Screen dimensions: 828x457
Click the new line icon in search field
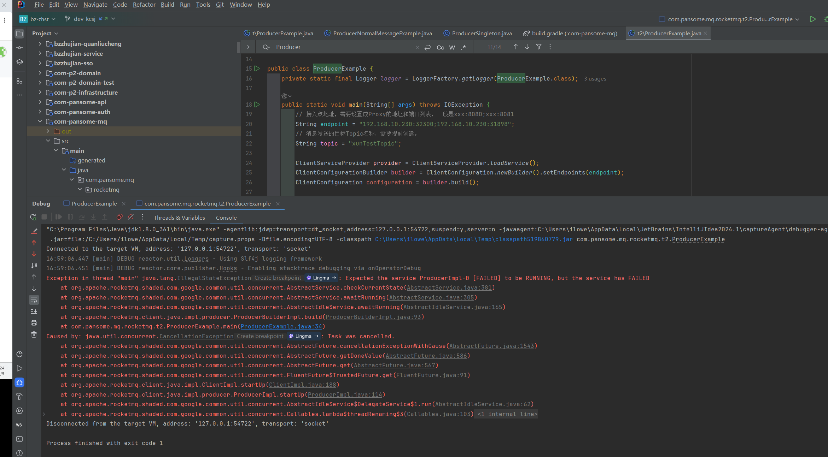tap(427, 47)
